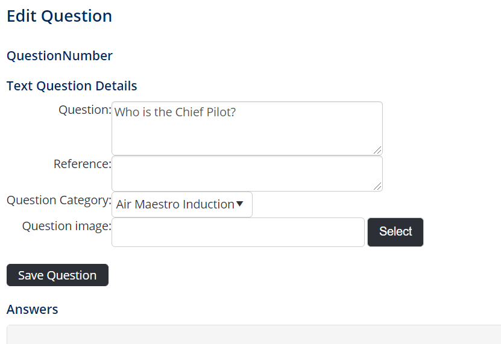Click the grey Answers panel
The height and width of the screenshot is (344, 501).
[x=253, y=335]
